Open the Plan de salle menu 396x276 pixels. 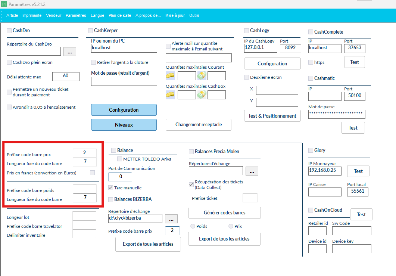coord(119,15)
